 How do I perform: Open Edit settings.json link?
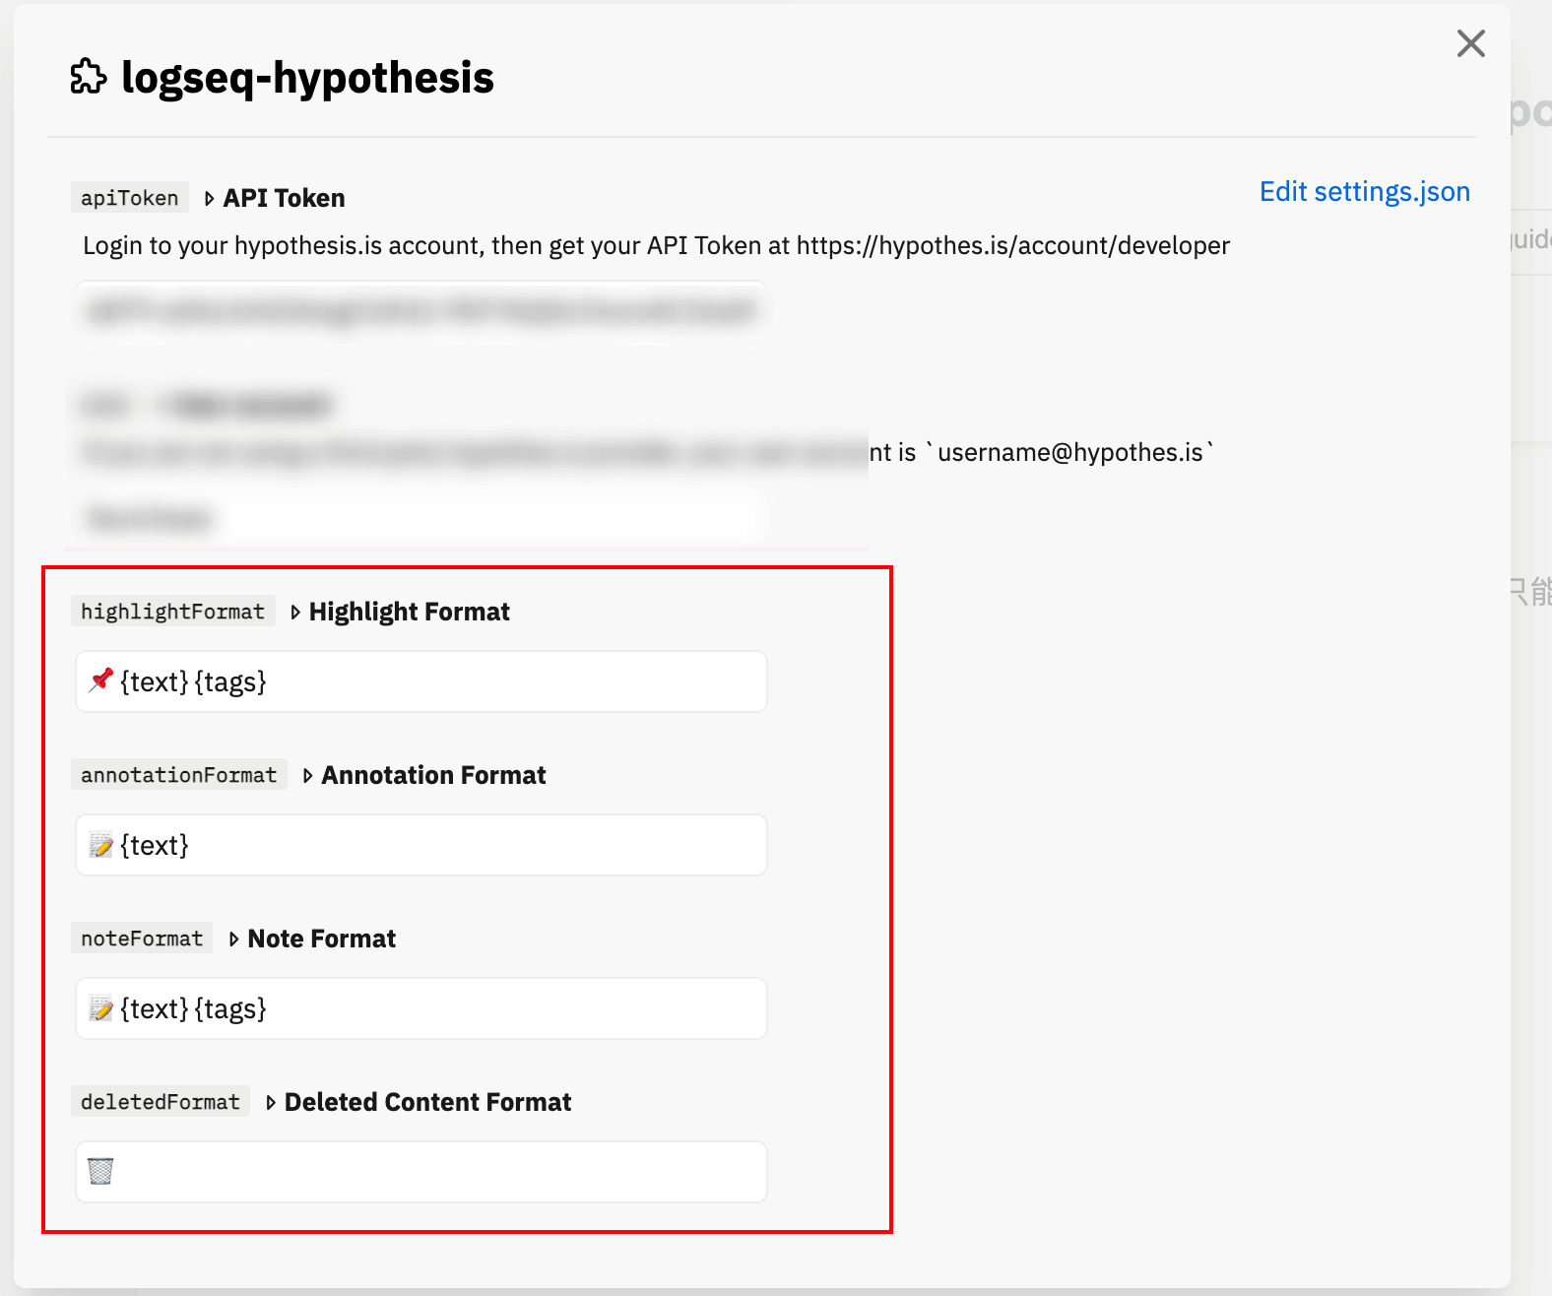(1364, 191)
